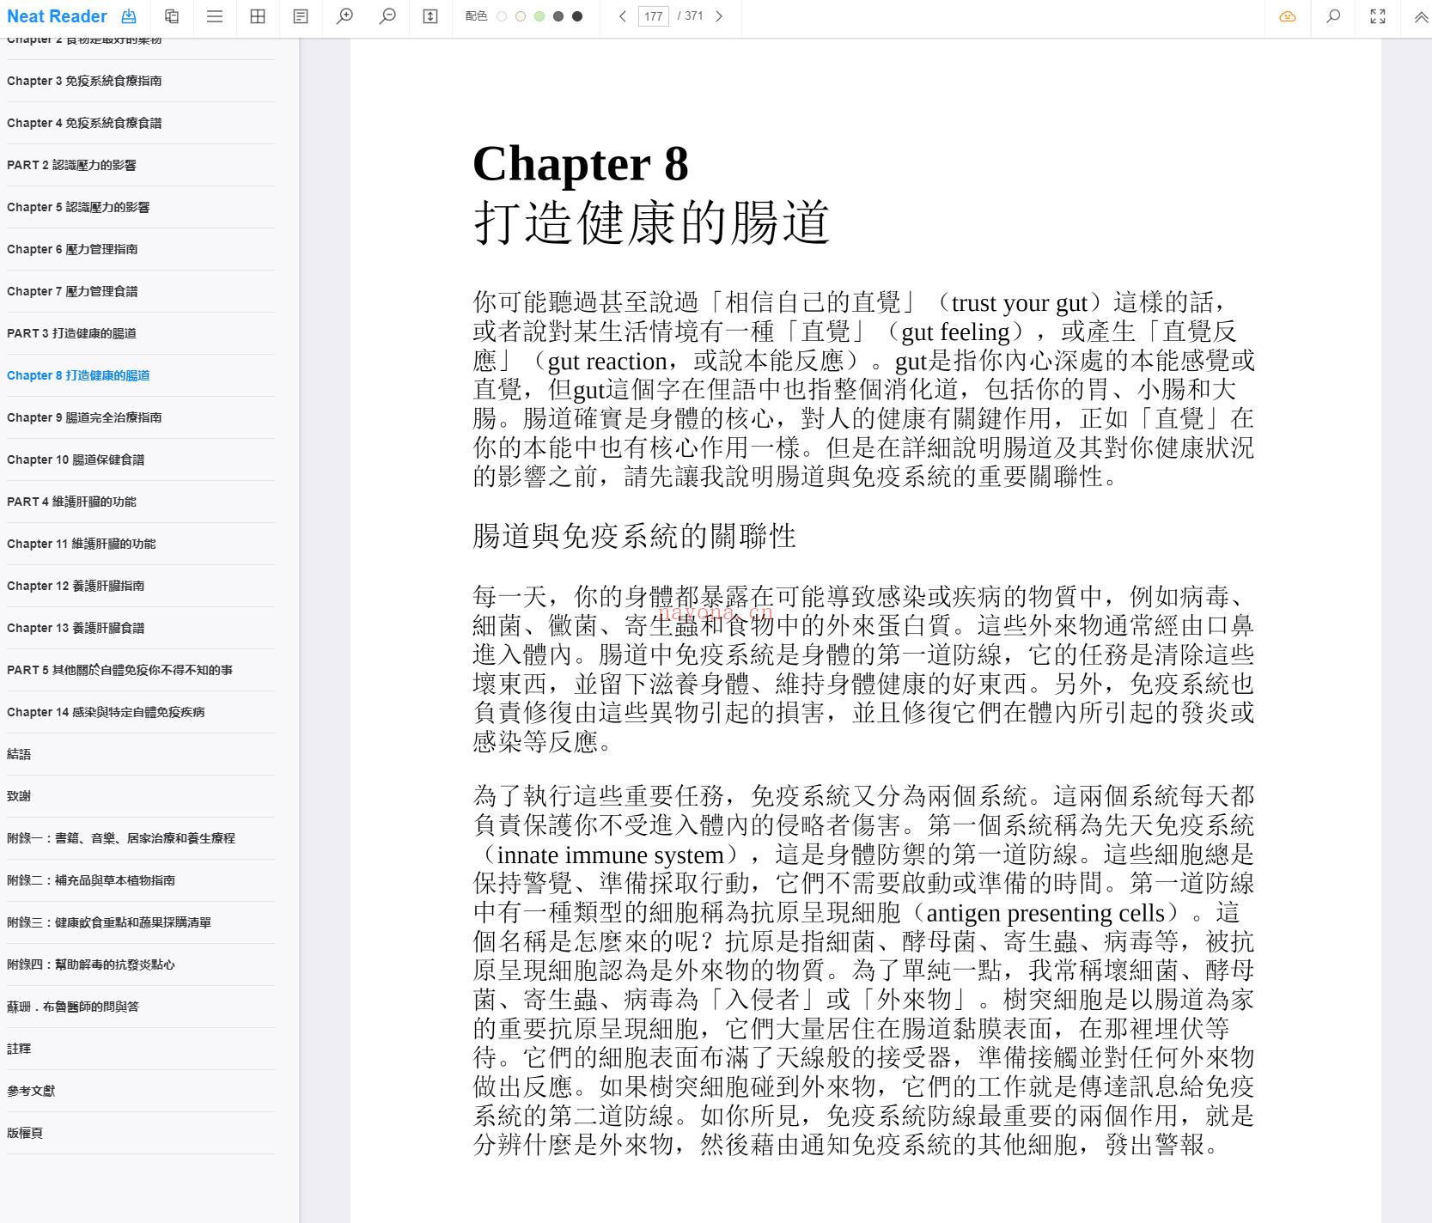This screenshot has height=1223, width=1432.
Task: Collapse toolbar with double chevron icon
Action: pos(1421,16)
